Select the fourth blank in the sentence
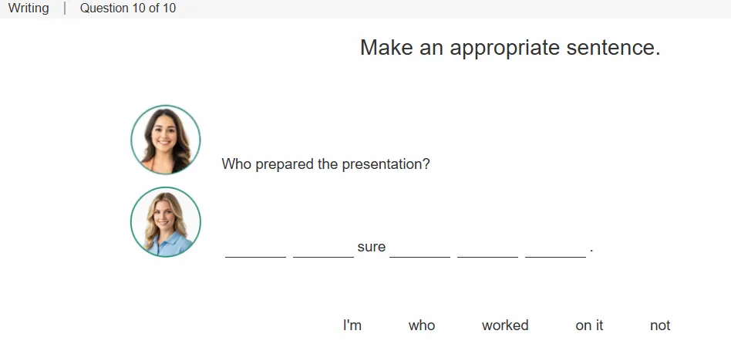Viewport: 731px width, 361px height. 487,249
